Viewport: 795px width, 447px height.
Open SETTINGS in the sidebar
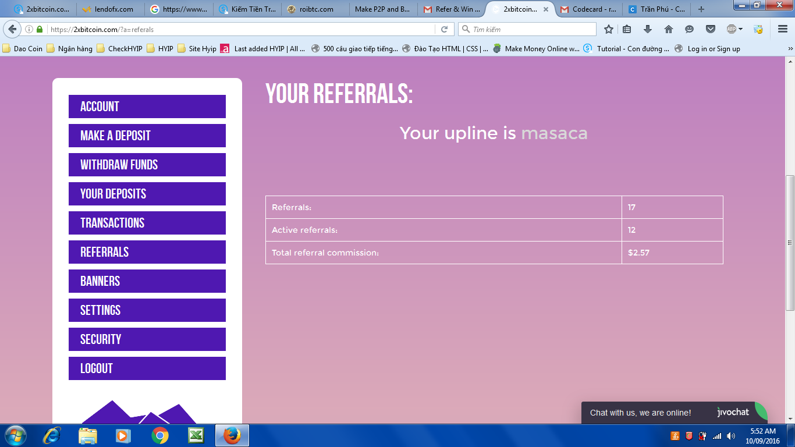(147, 310)
